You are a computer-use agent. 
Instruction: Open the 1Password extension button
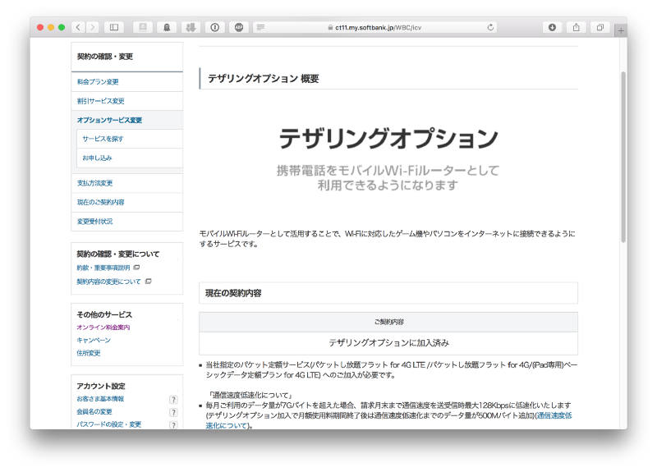coord(215,27)
